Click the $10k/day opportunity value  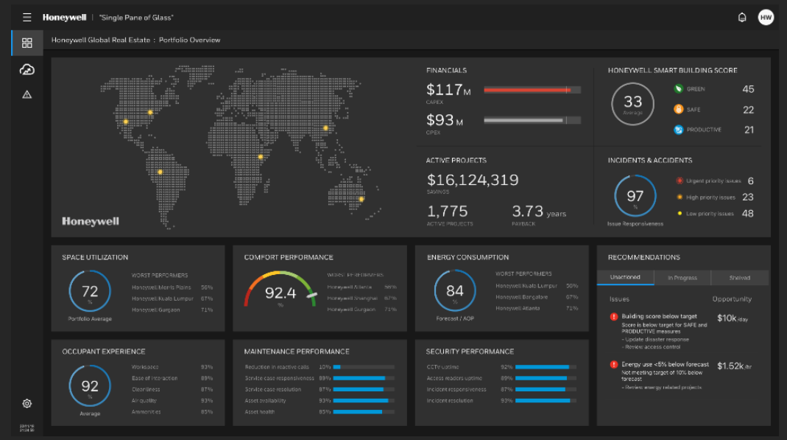[x=733, y=318]
